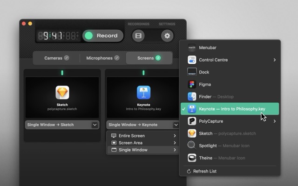Image resolution: width=298 pixels, height=186 pixels.
Task: Choose Single Window from capture menu
Action: click(x=143, y=150)
